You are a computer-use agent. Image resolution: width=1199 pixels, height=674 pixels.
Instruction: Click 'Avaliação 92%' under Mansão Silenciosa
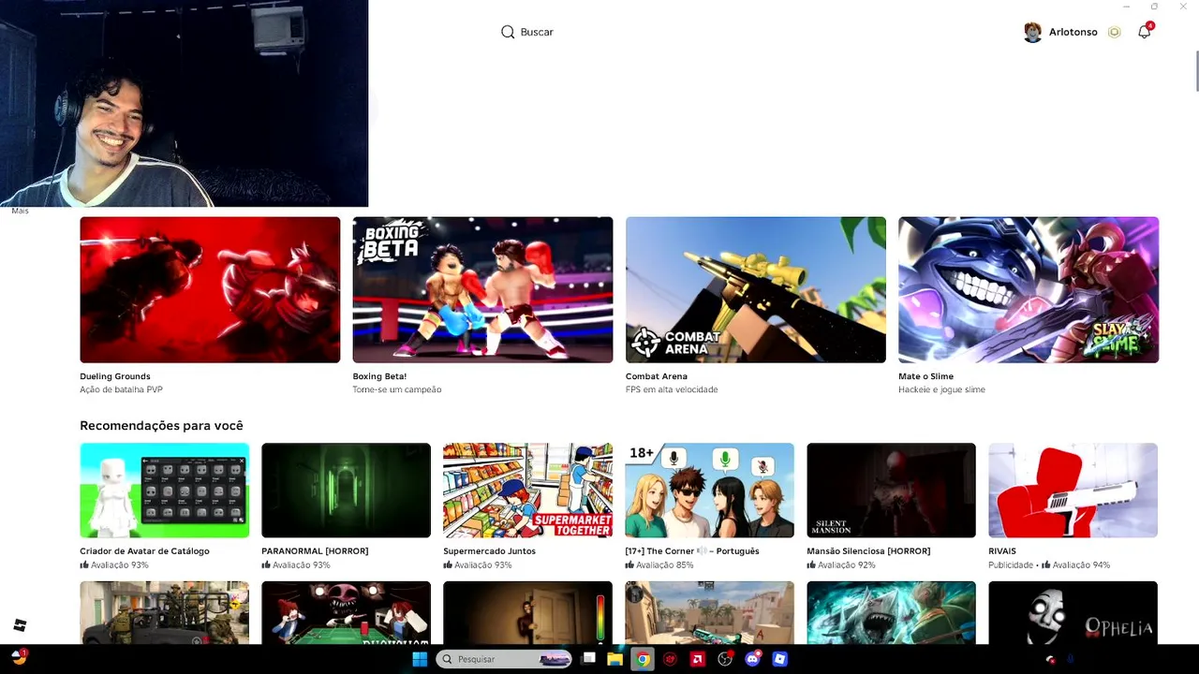847,565
